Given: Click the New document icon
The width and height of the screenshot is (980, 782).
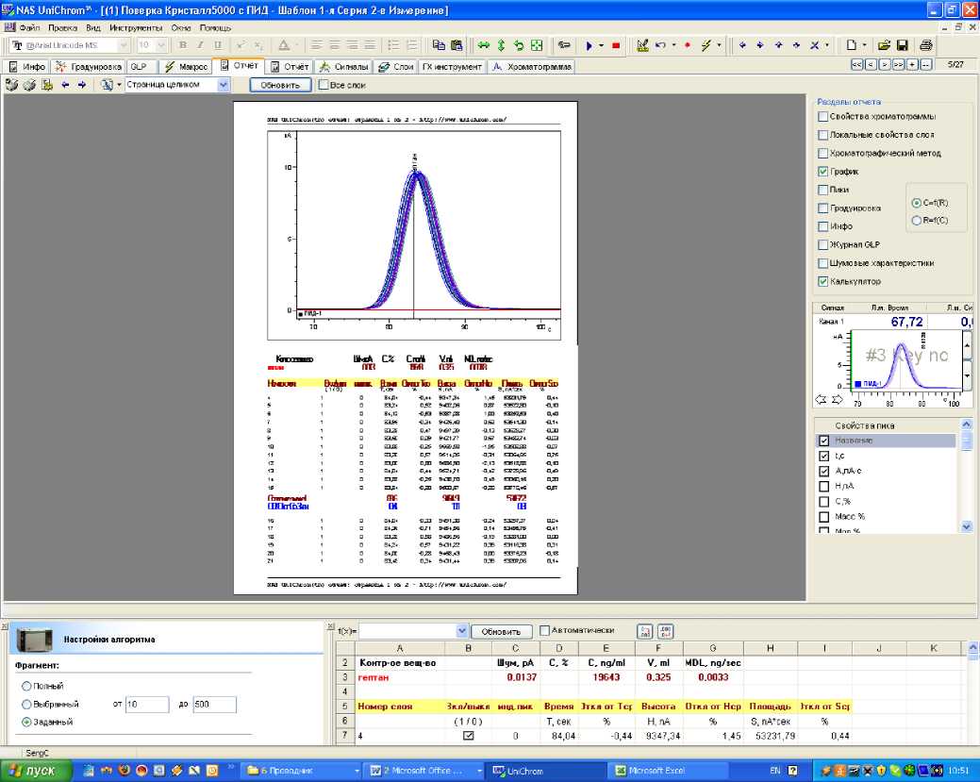Looking at the screenshot, I should coord(851,45).
